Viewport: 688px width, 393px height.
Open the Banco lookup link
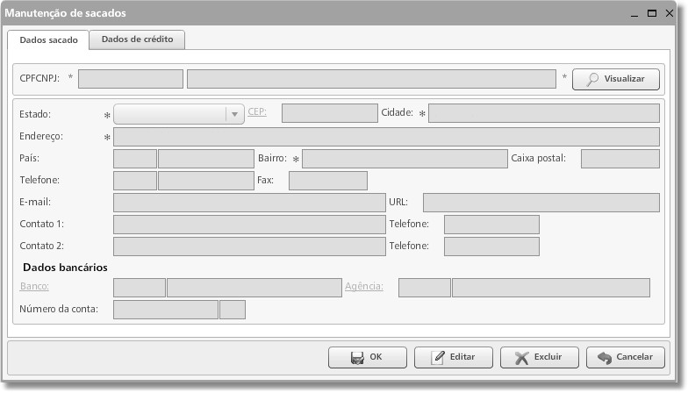(34, 286)
